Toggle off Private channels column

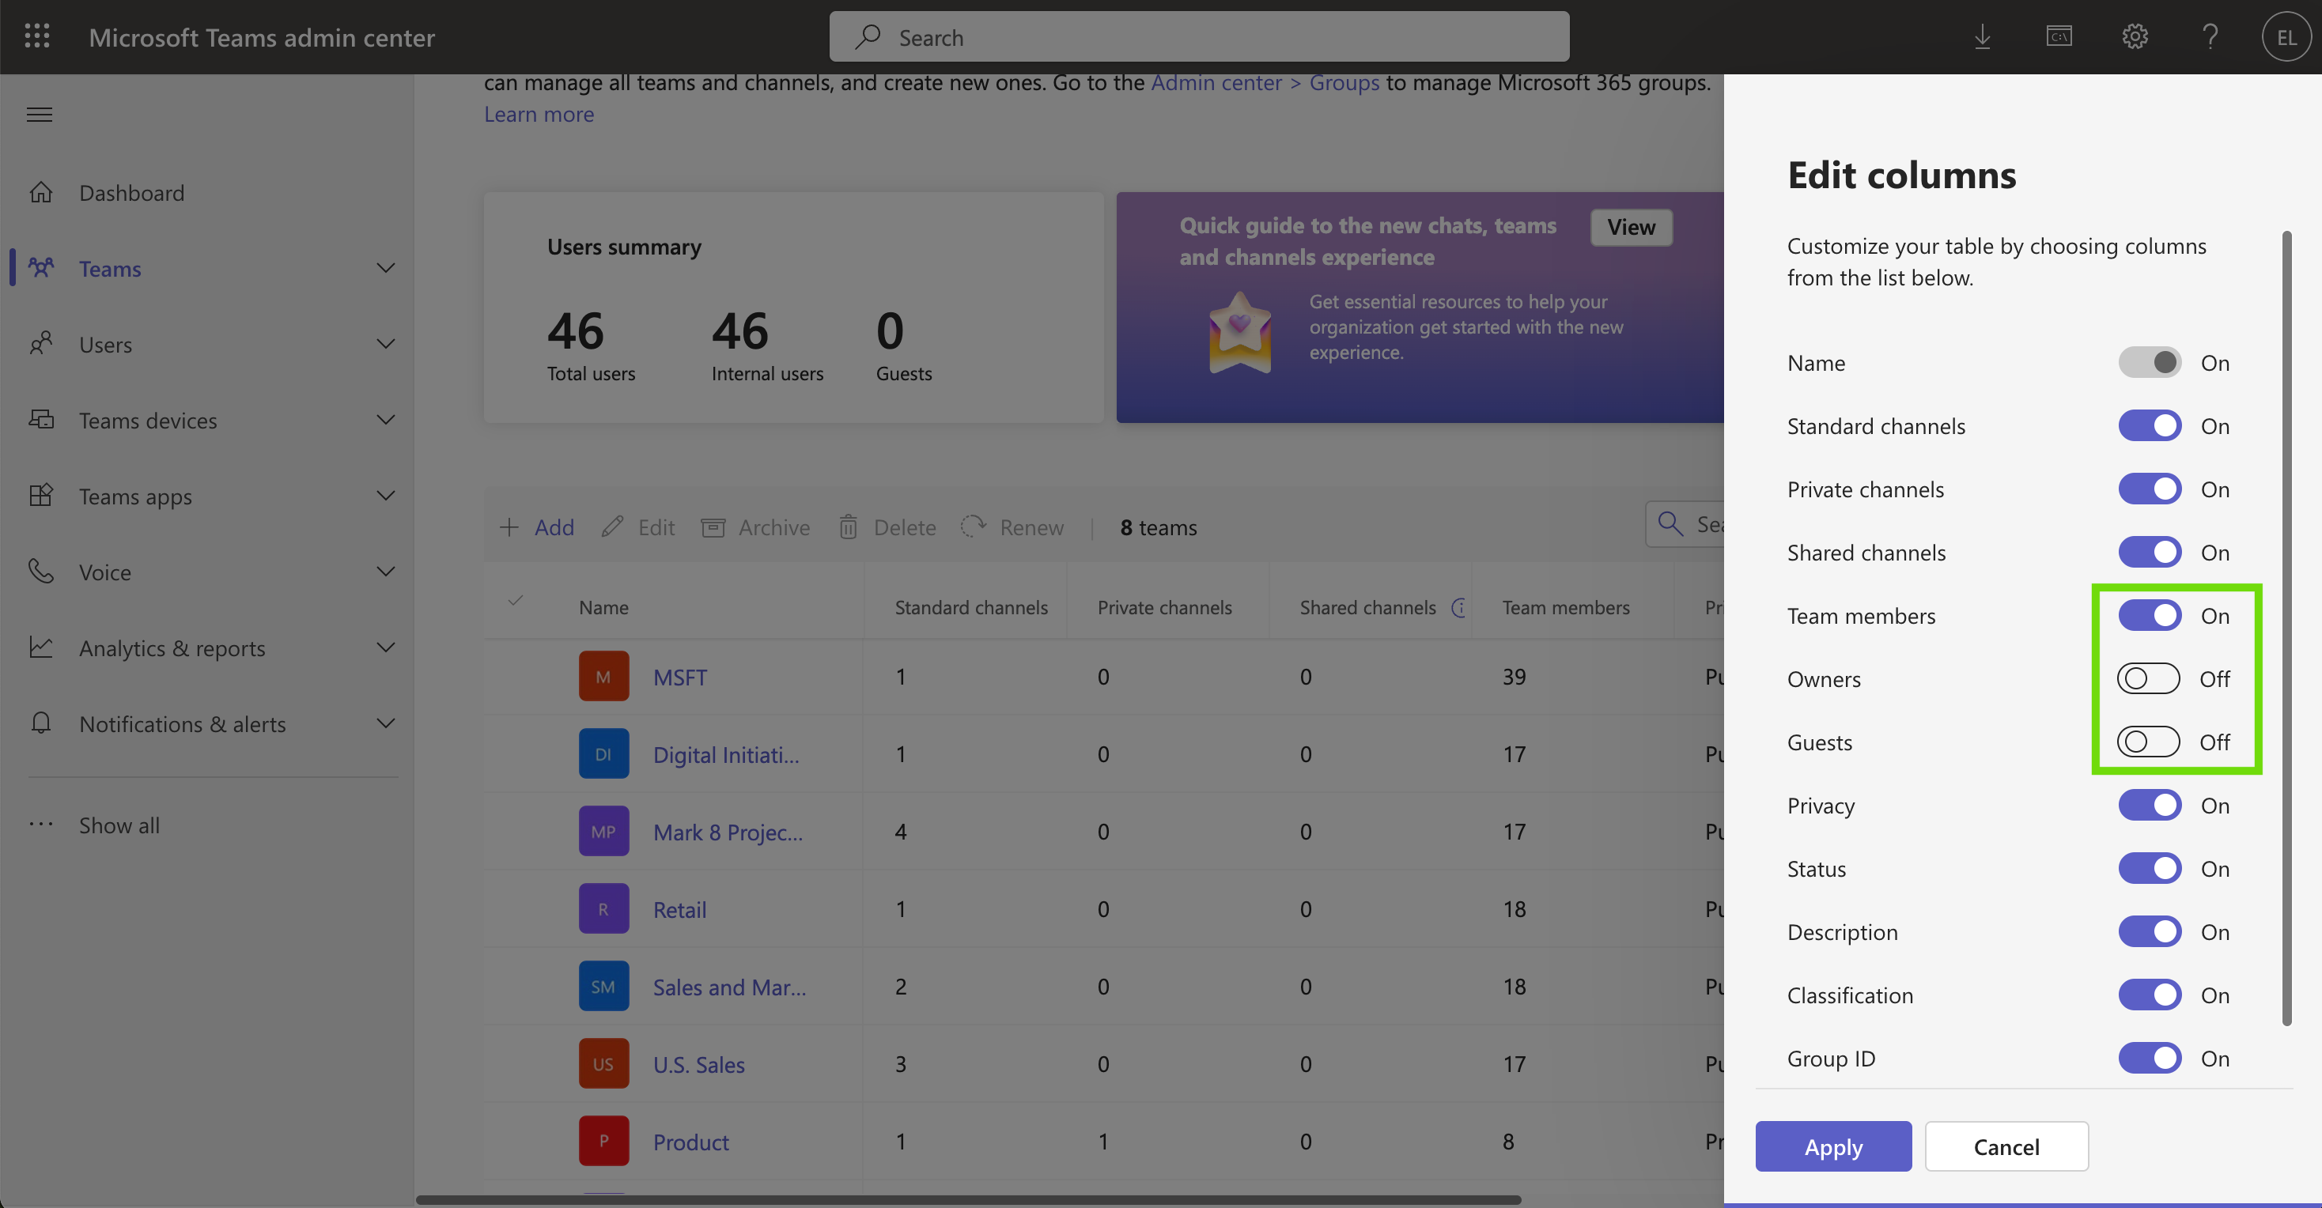pyautogui.click(x=2149, y=489)
